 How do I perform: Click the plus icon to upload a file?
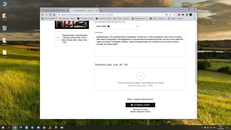tap(140, 76)
